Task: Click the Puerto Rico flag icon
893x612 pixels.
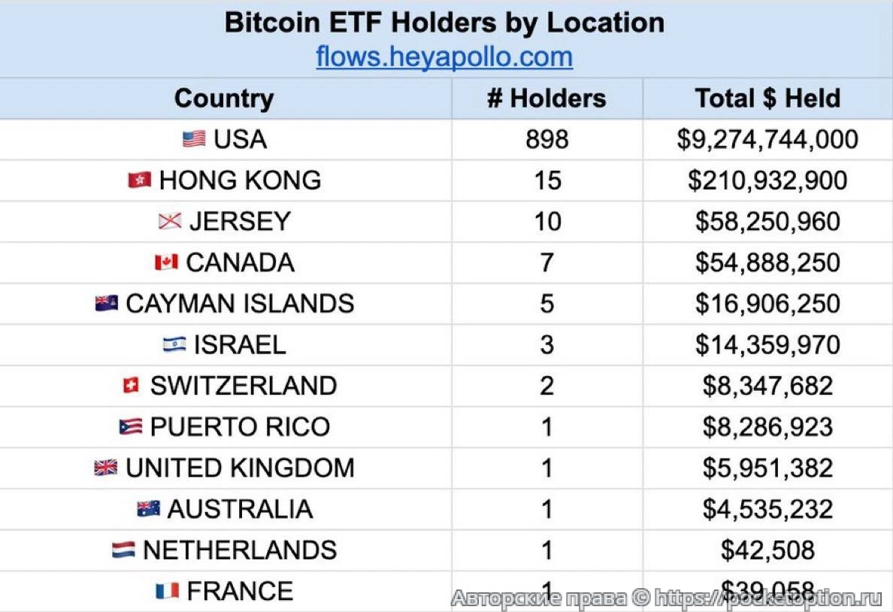Action: coord(131,427)
